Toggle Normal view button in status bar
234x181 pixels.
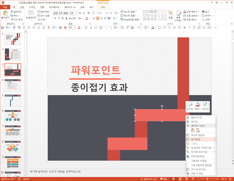pyautogui.click(x=174, y=179)
